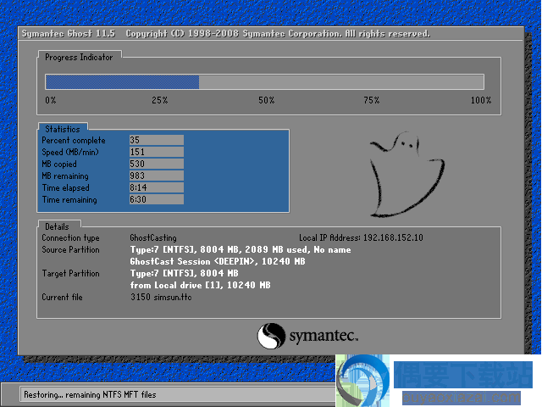Click the Time elapsed value 8:14
This screenshot has width=542, height=407.
(x=156, y=187)
